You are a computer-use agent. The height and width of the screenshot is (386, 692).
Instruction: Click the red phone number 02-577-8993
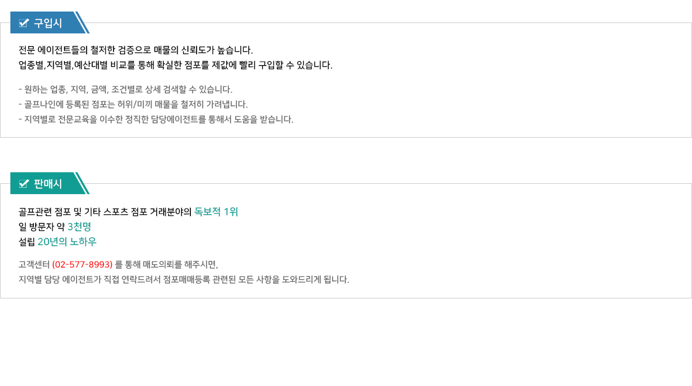82,265
